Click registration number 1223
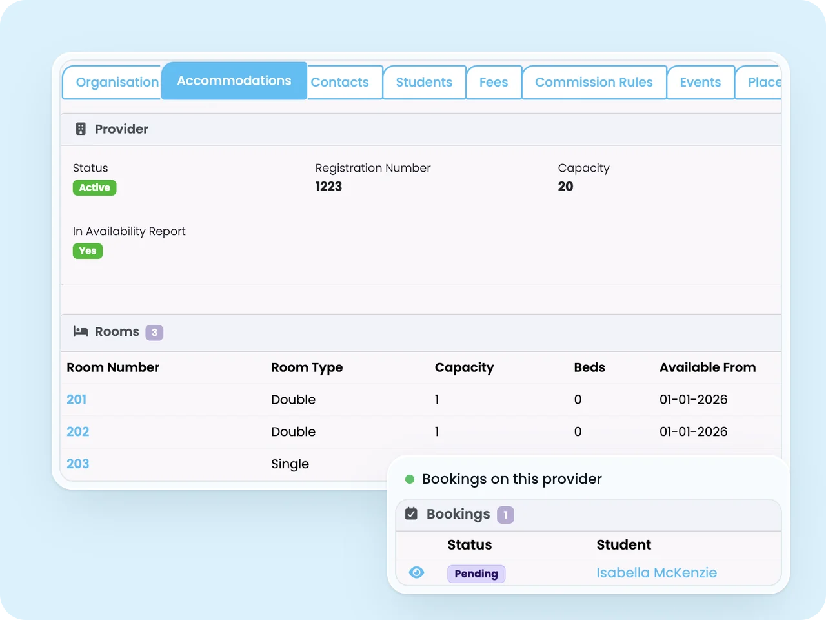 click(x=328, y=187)
